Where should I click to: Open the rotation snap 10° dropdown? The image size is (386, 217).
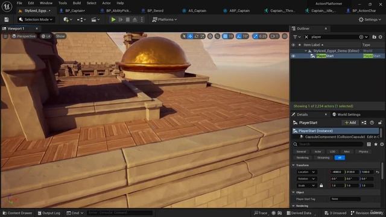[245, 36]
